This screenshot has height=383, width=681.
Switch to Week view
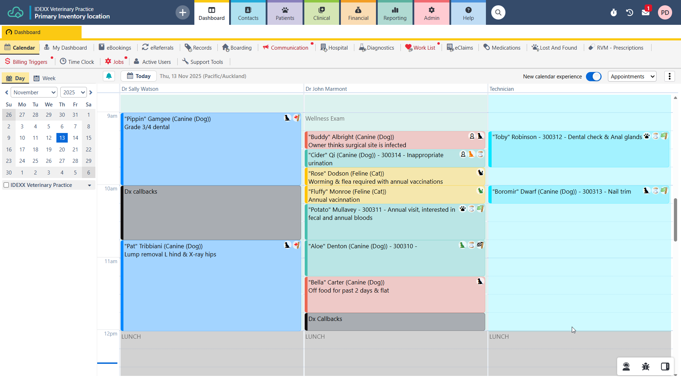click(x=45, y=78)
